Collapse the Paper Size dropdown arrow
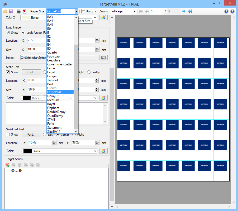This screenshot has height=211, width=238. pos(77,11)
